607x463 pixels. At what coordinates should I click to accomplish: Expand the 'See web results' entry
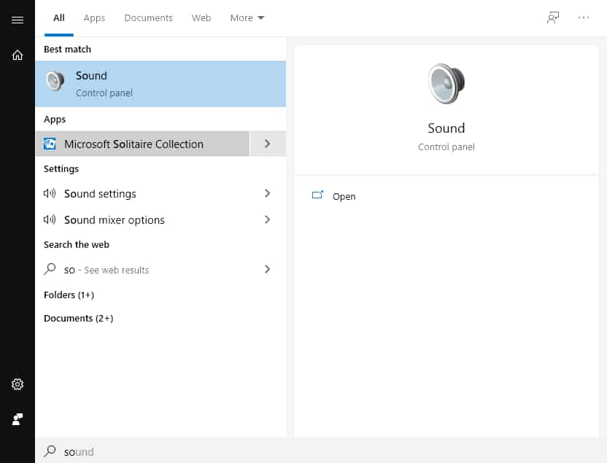click(267, 270)
